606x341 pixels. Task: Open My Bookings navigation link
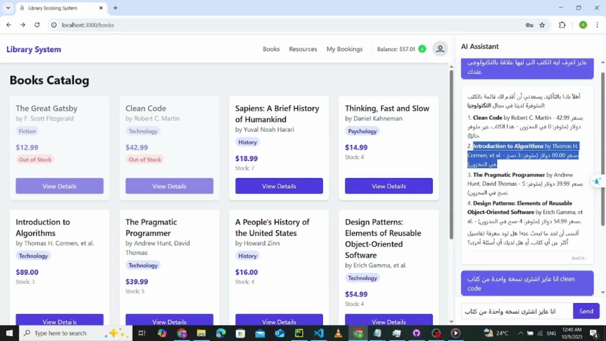tap(345, 49)
